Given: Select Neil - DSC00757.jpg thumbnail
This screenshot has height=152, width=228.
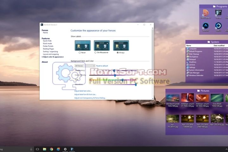Looking at the screenshot, I should pos(173,119).
